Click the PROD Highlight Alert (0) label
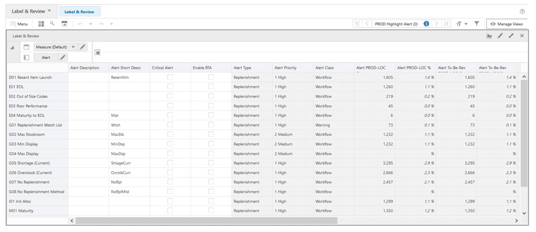Viewport: 536px width, 232px height. tap(396, 24)
